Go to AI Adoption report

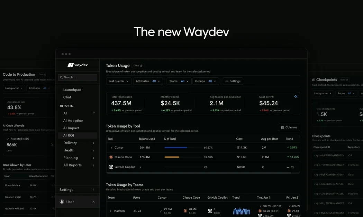[x=73, y=121]
